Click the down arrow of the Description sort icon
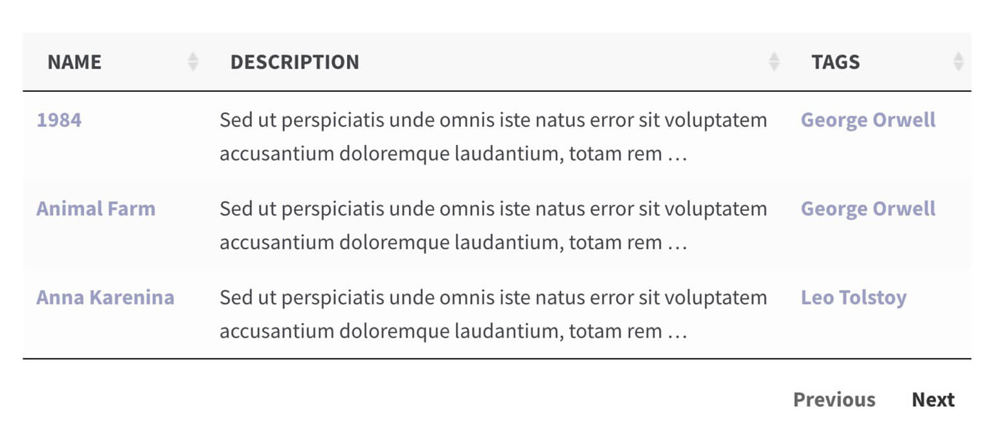 pyautogui.click(x=774, y=67)
